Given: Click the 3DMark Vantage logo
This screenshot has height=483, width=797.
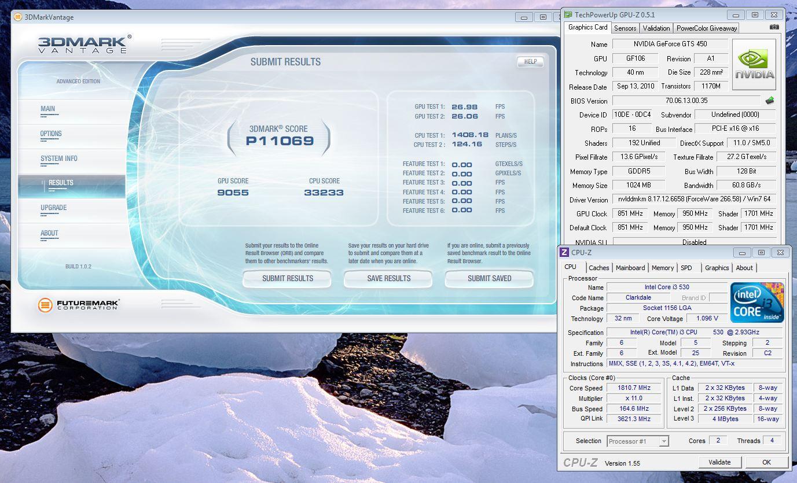Looking at the screenshot, I should point(85,44).
